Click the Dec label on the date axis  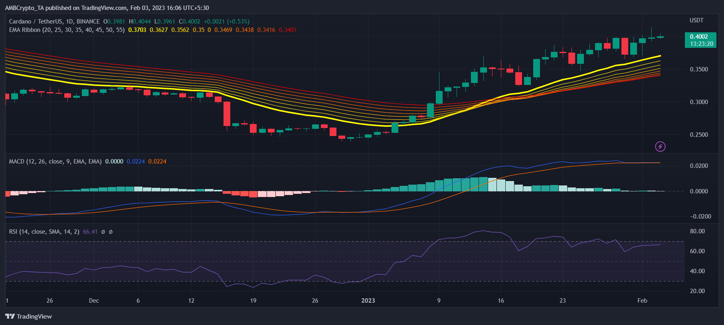pos(94,301)
